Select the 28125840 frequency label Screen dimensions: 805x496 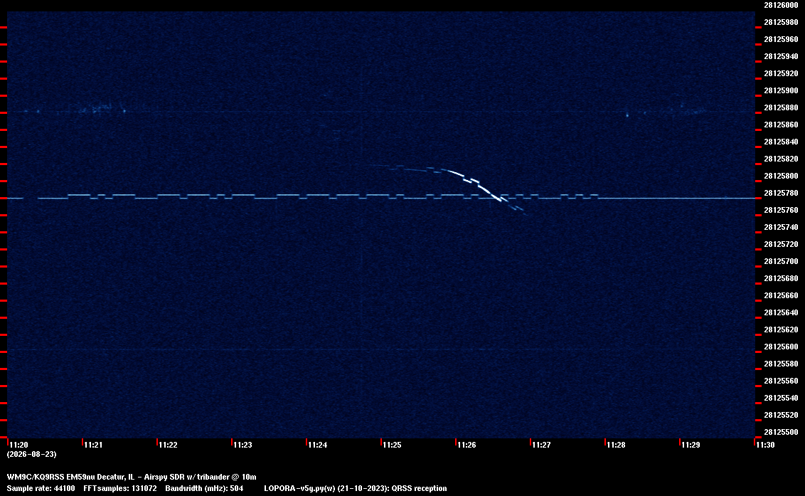click(782, 142)
